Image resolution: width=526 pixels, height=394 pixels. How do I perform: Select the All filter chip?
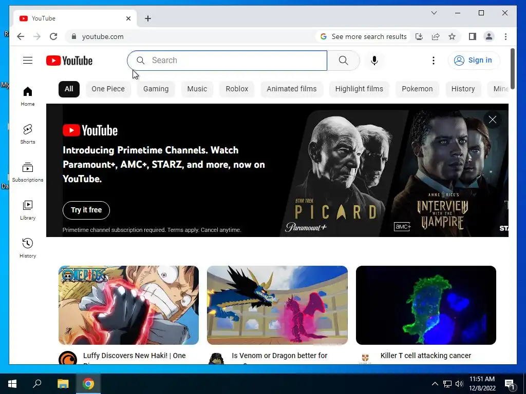pyautogui.click(x=69, y=89)
